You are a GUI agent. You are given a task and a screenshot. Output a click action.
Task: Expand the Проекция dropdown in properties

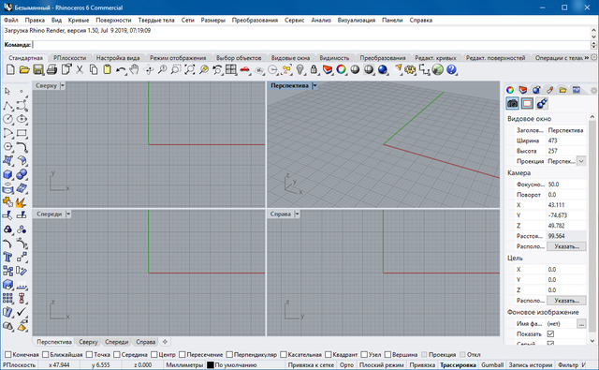tap(580, 161)
